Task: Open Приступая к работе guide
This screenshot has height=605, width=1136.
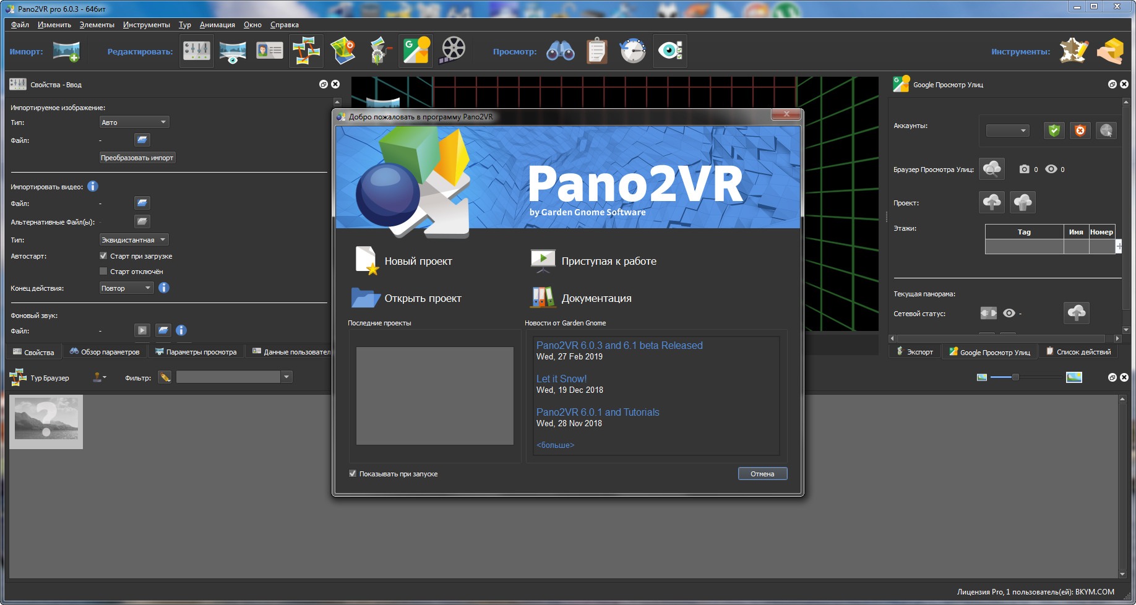Action: click(594, 261)
